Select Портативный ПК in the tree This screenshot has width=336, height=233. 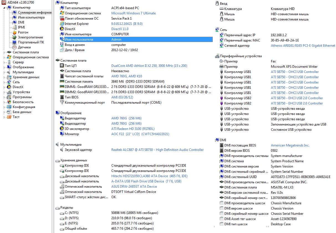coord(31,42)
